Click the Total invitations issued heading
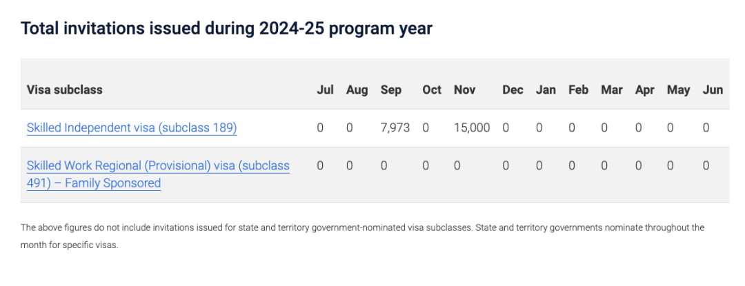This screenshot has height=286, width=745. [x=226, y=29]
